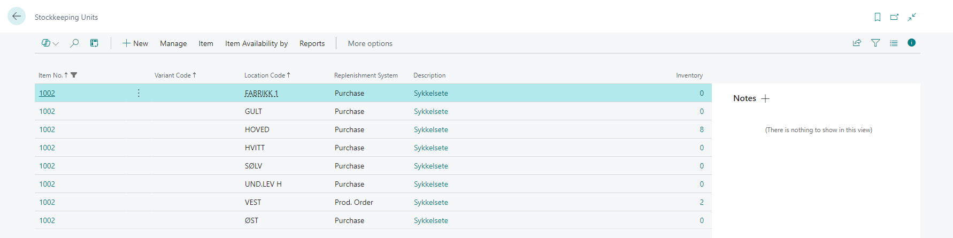Toggle the FactBox information pane
The image size is (953, 238).
point(912,43)
